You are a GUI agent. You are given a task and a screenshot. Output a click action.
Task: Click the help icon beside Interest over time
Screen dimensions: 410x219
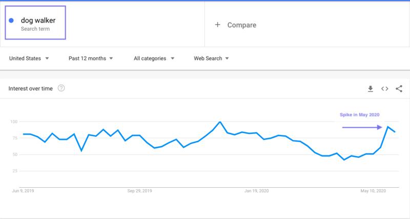61,88
